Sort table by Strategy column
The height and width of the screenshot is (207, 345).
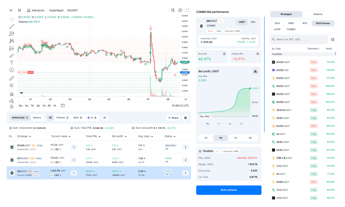click(24, 137)
